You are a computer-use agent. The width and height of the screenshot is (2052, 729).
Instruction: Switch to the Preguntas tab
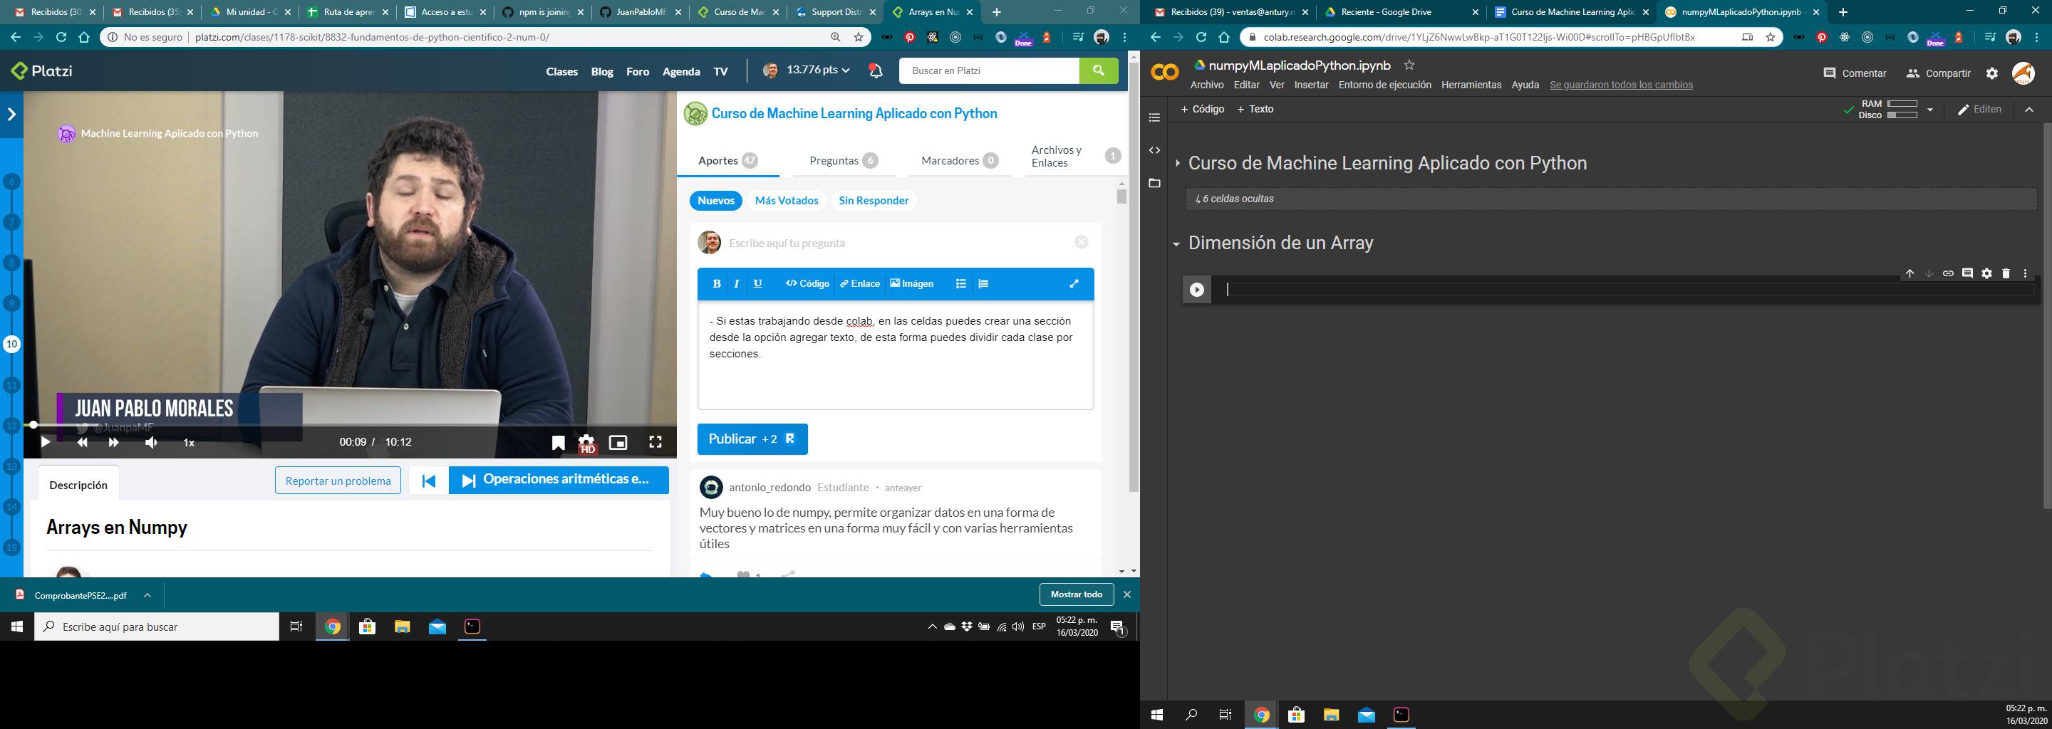coord(843,161)
